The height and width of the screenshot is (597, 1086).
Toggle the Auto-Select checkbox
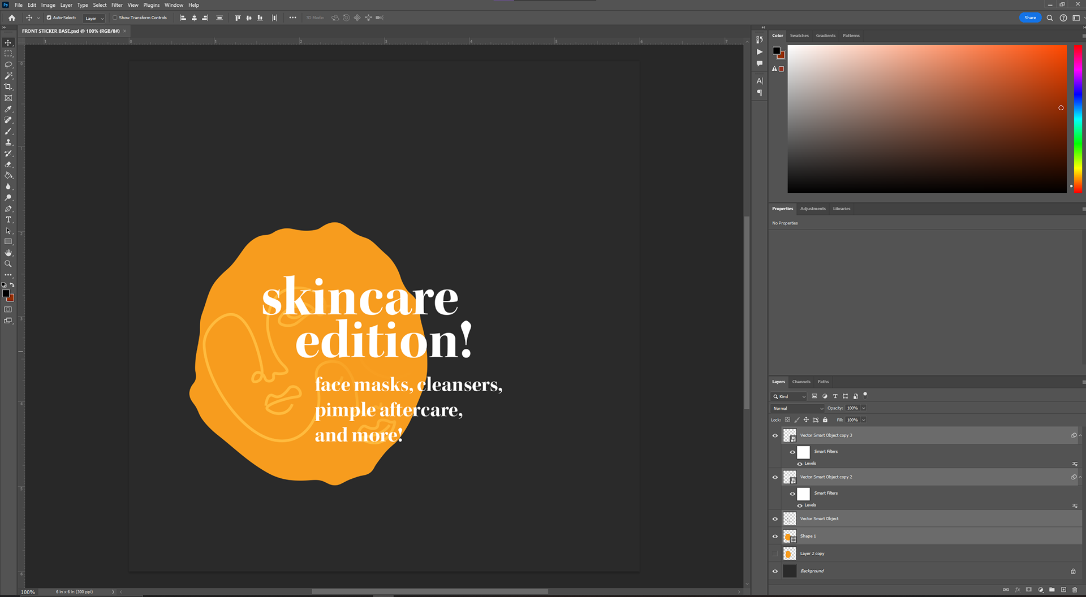[49, 18]
